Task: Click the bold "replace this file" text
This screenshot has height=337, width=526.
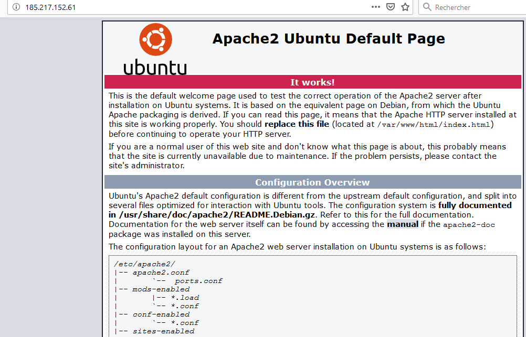Action: coord(297,124)
